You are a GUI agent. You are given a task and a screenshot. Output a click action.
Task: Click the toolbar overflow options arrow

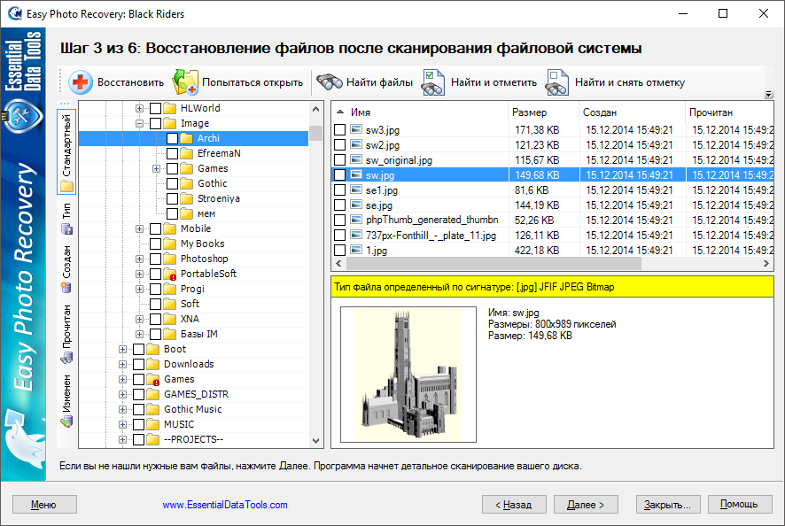(768, 94)
